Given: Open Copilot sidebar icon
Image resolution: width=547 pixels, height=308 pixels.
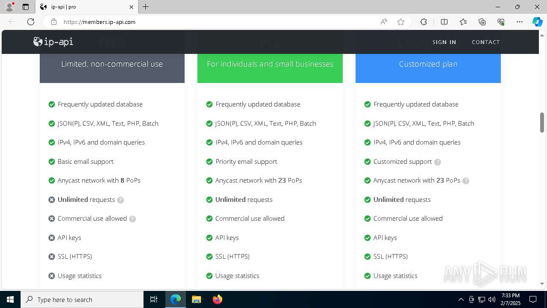Looking at the screenshot, I should click(x=537, y=22).
